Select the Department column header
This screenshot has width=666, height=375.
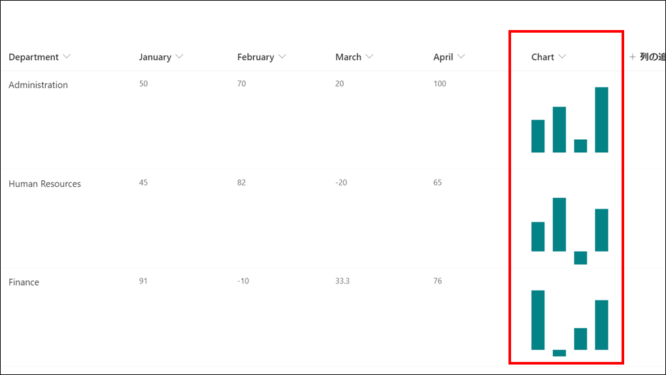pos(33,57)
